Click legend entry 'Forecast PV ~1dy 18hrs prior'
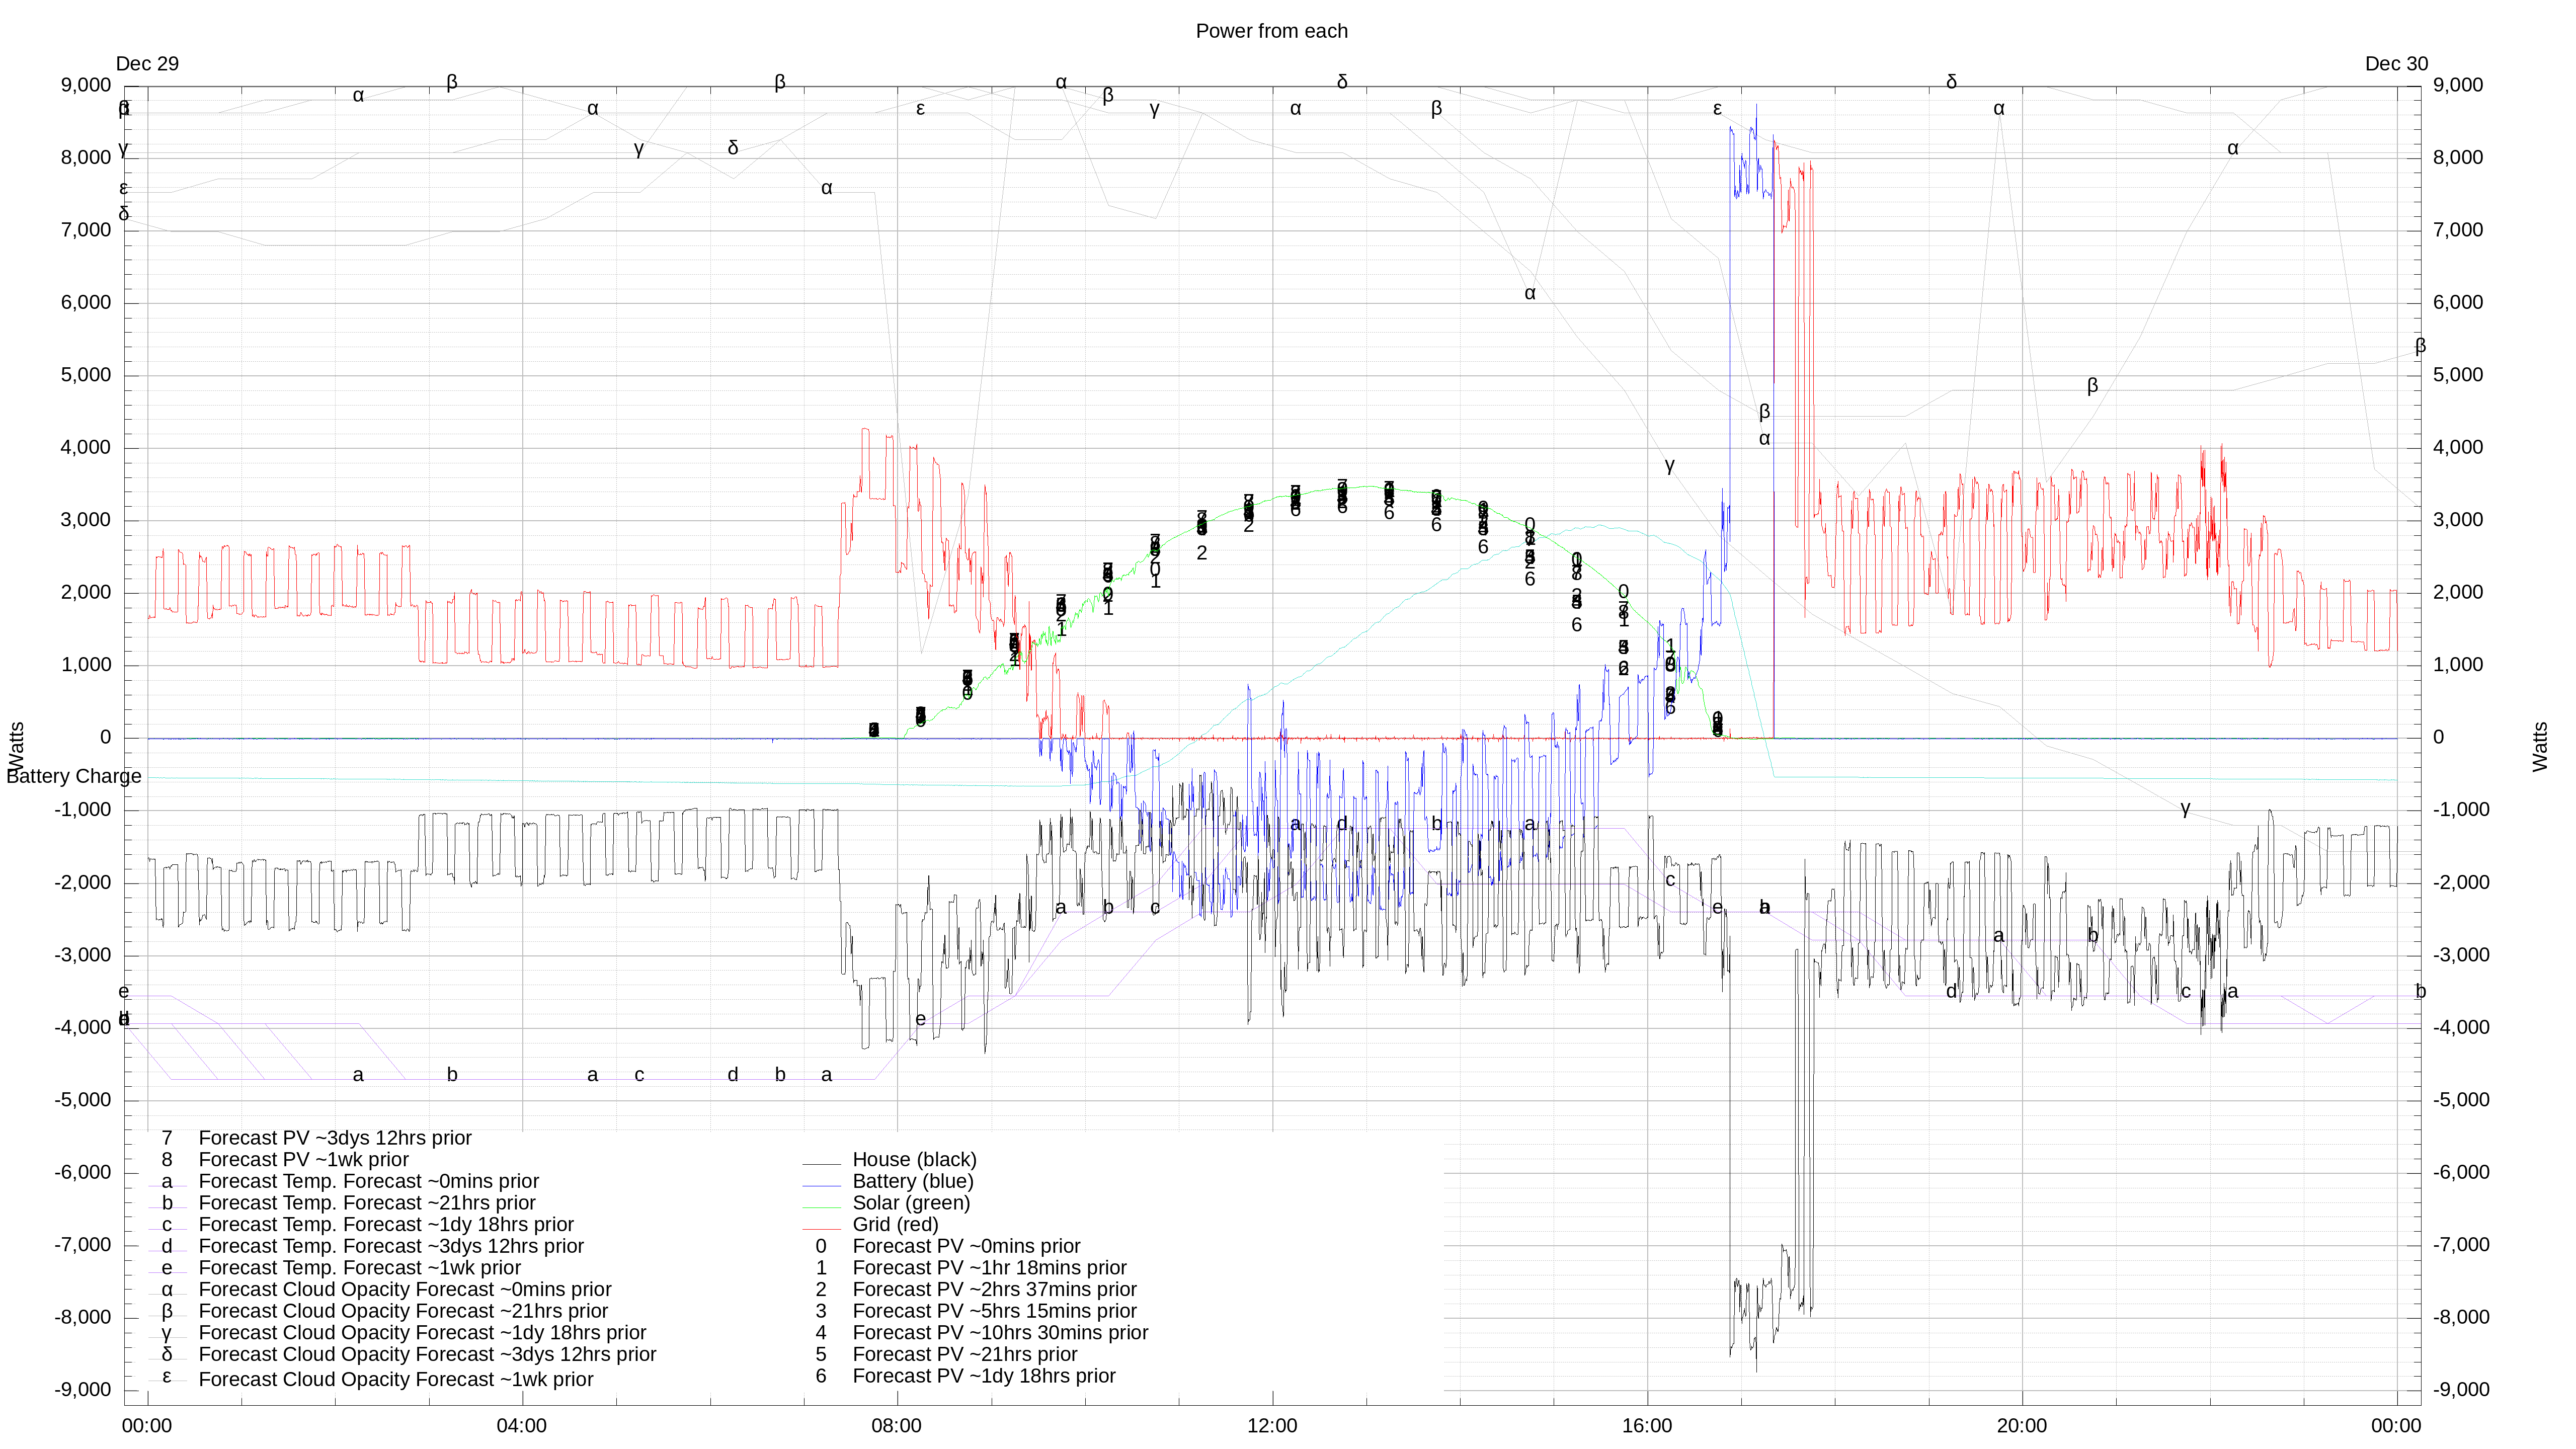2576x1449 pixels. pos(984,1376)
